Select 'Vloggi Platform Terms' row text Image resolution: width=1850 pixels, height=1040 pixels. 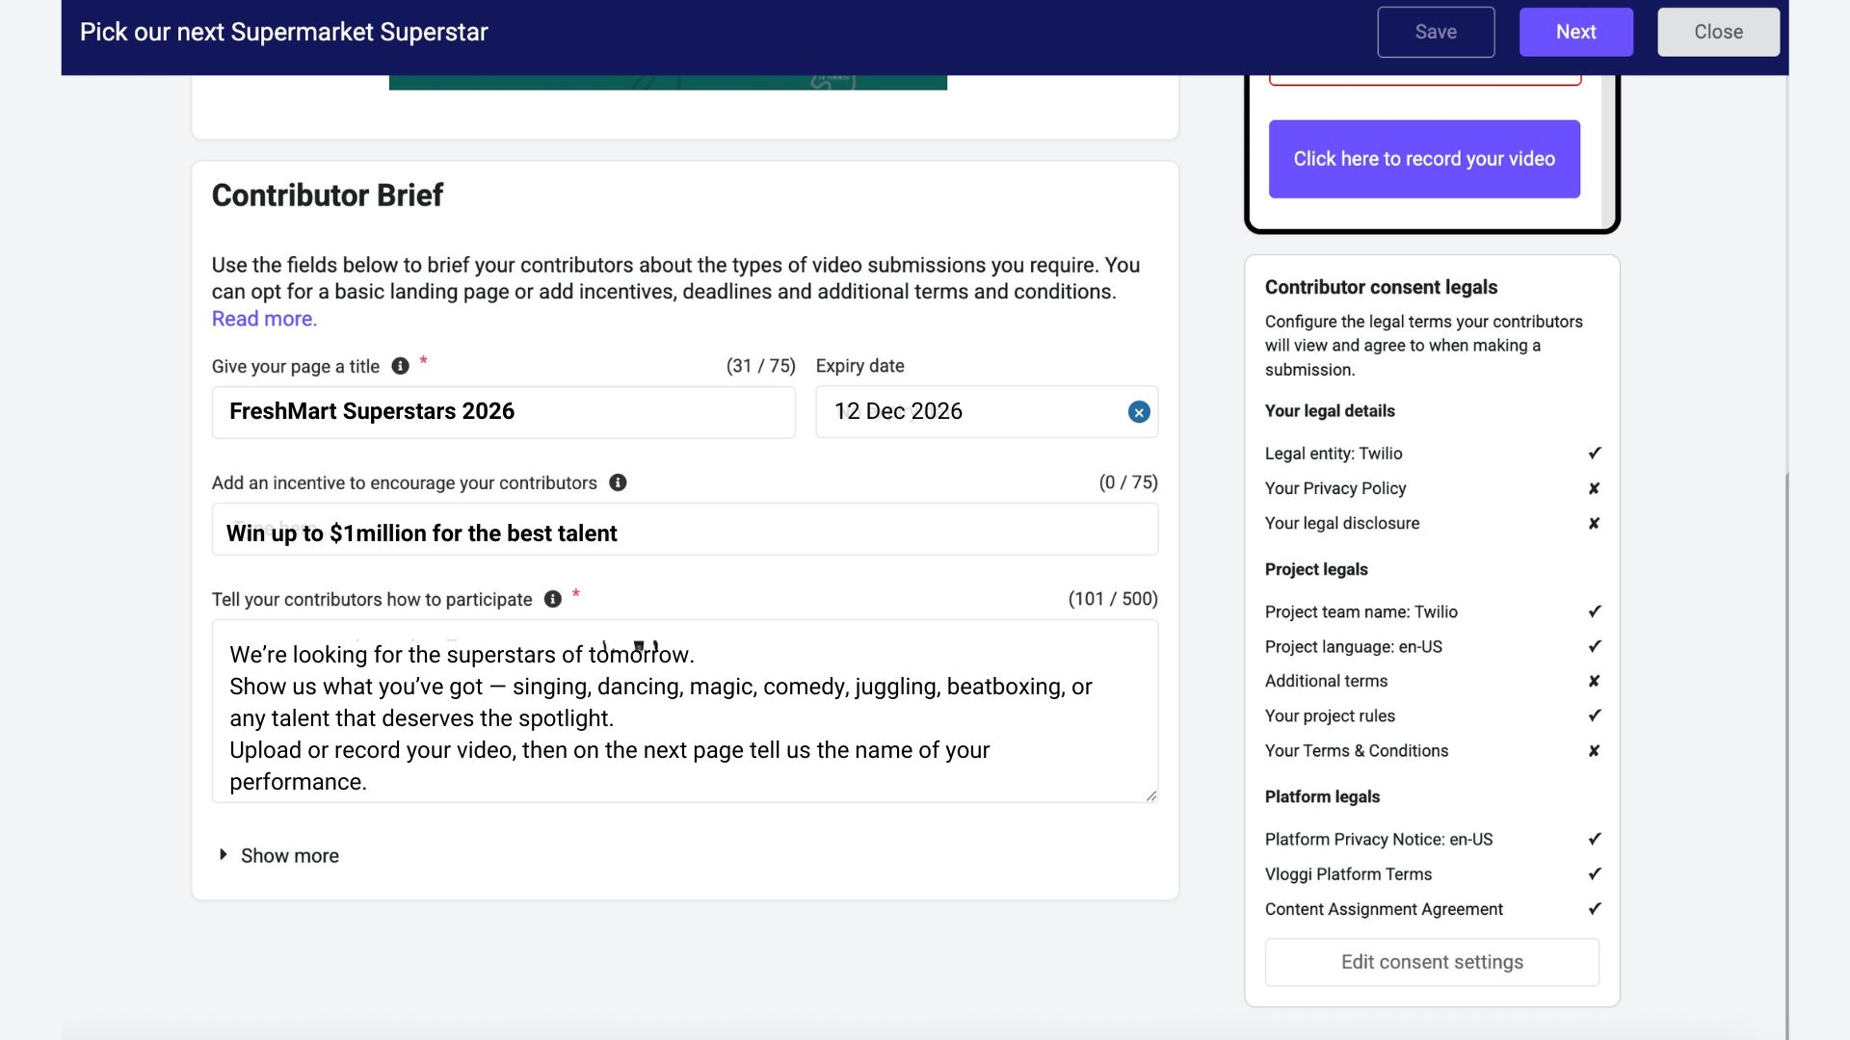coord(1348,873)
